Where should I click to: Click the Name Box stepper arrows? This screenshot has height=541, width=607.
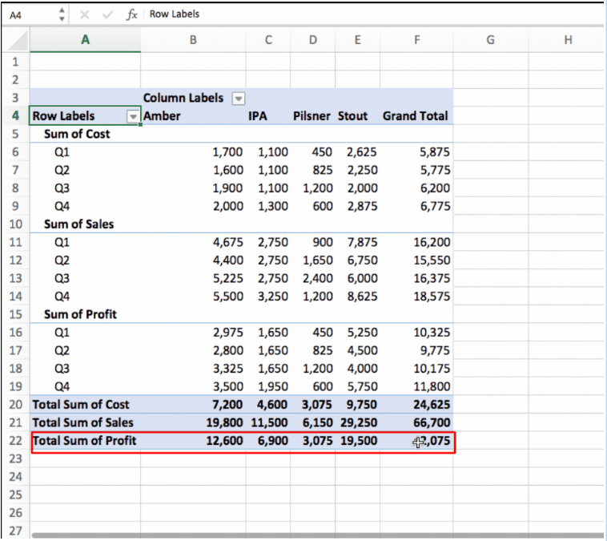(63, 14)
